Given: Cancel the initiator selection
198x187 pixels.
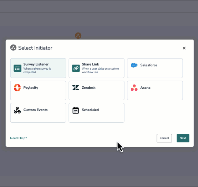Looking at the screenshot, I should pos(164,138).
